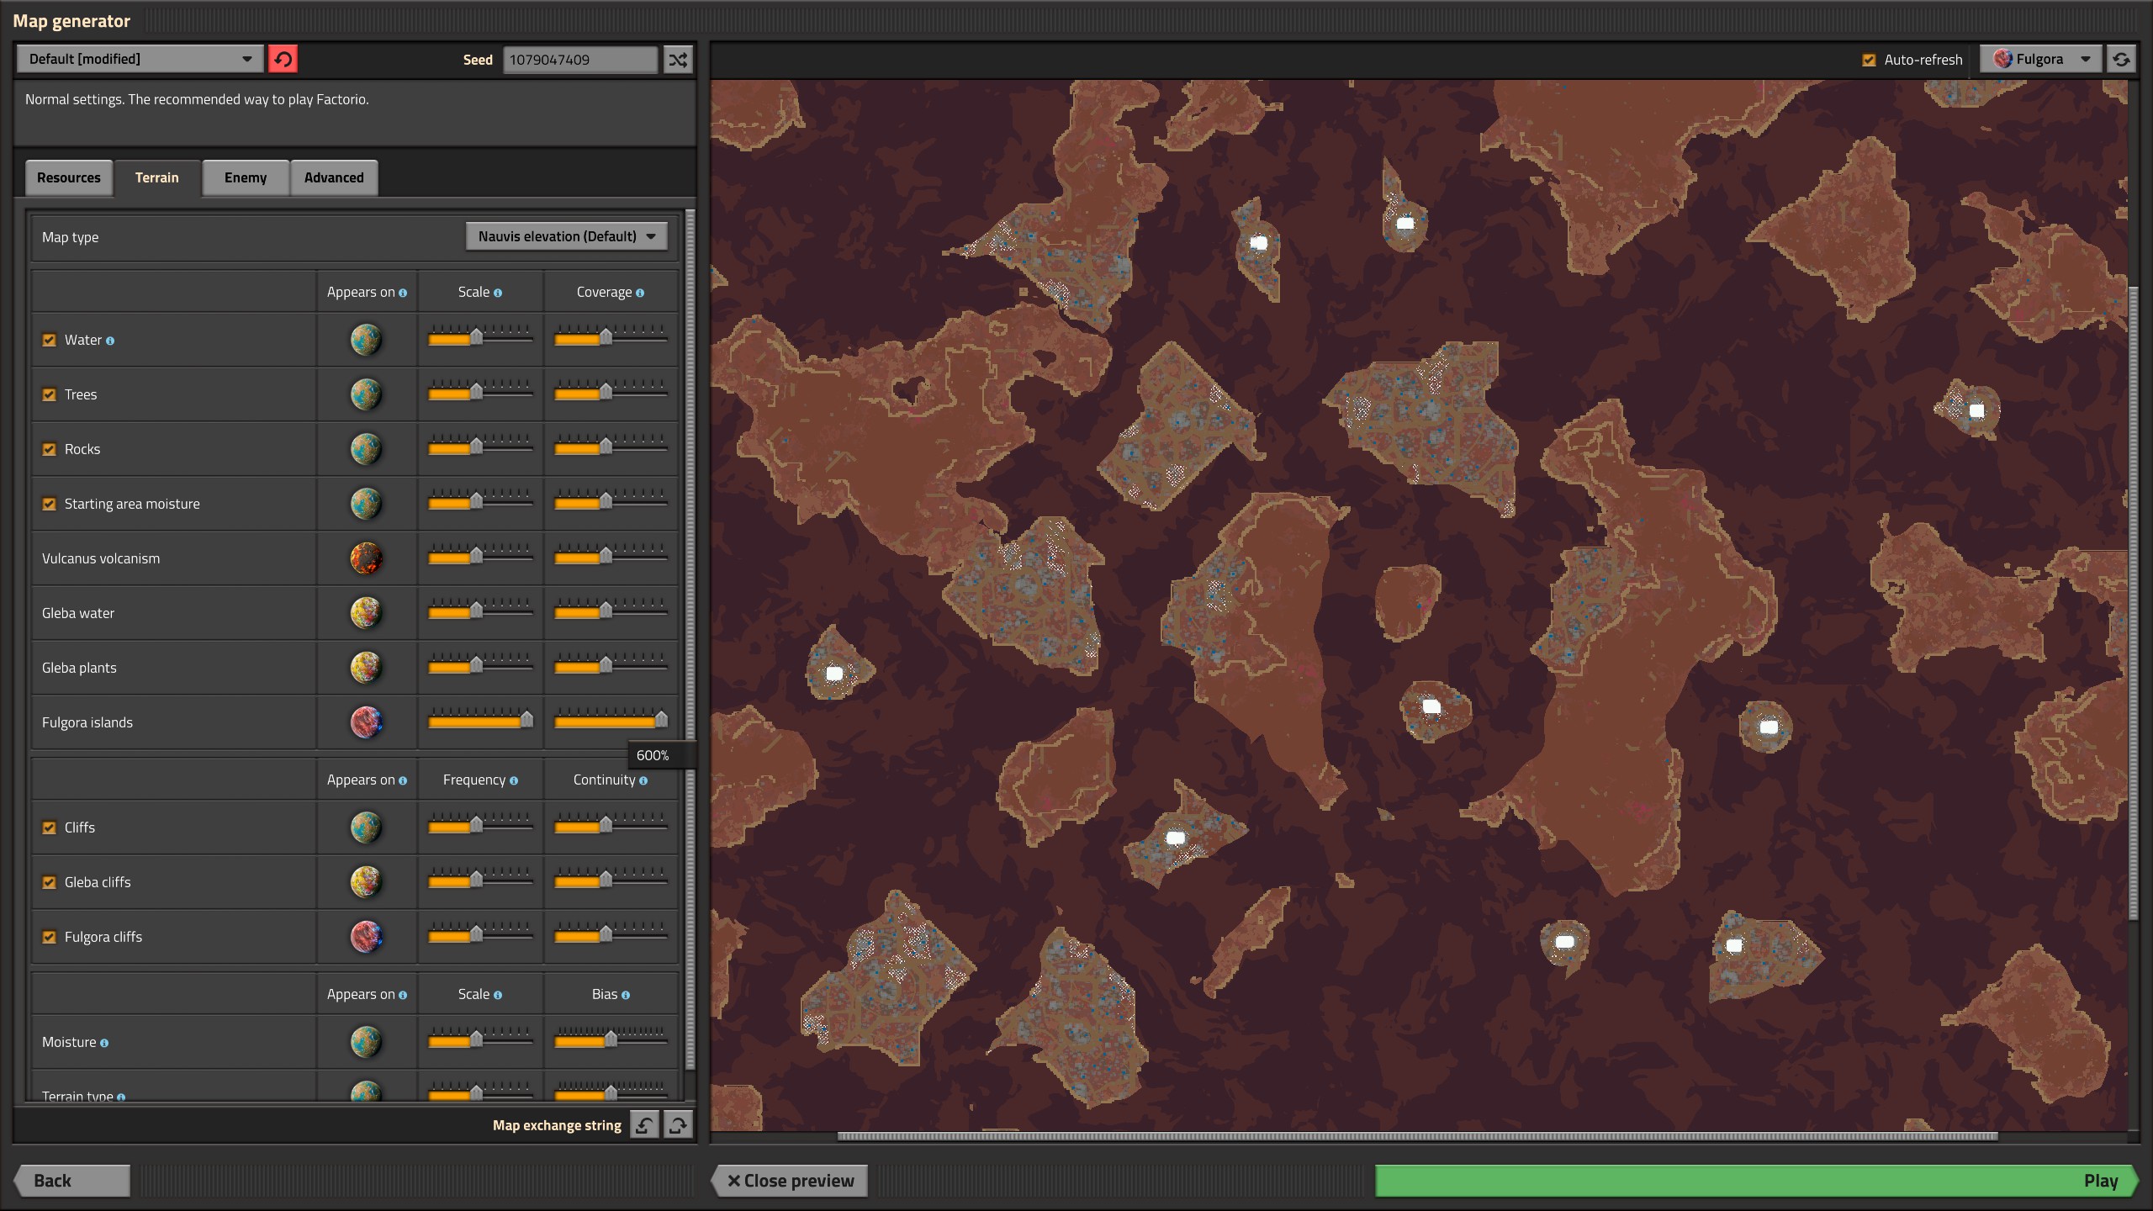Click the Vulcanus volcanism Coverage slider
This screenshot has height=1211, width=2153.
pyautogui.click(x=611, y=556)
